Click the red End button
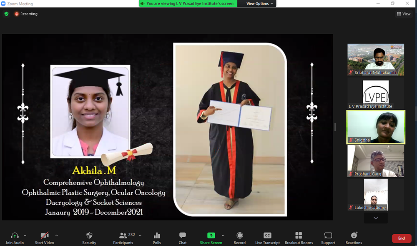 [401, 238]
